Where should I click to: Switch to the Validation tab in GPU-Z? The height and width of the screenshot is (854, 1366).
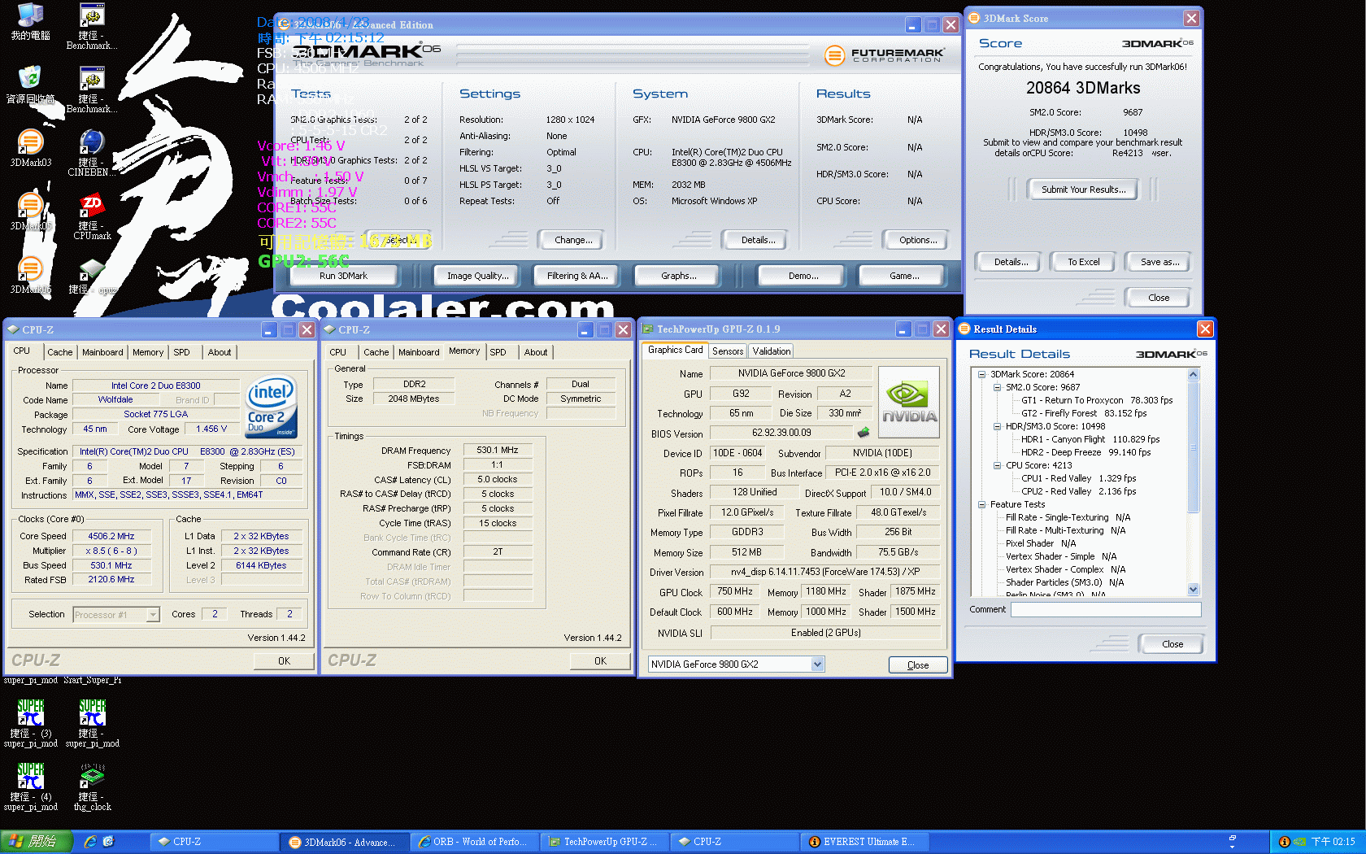pyautogui.click(x=771, y=351)
